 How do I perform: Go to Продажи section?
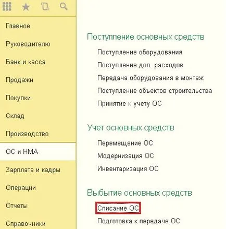[19, 80]
